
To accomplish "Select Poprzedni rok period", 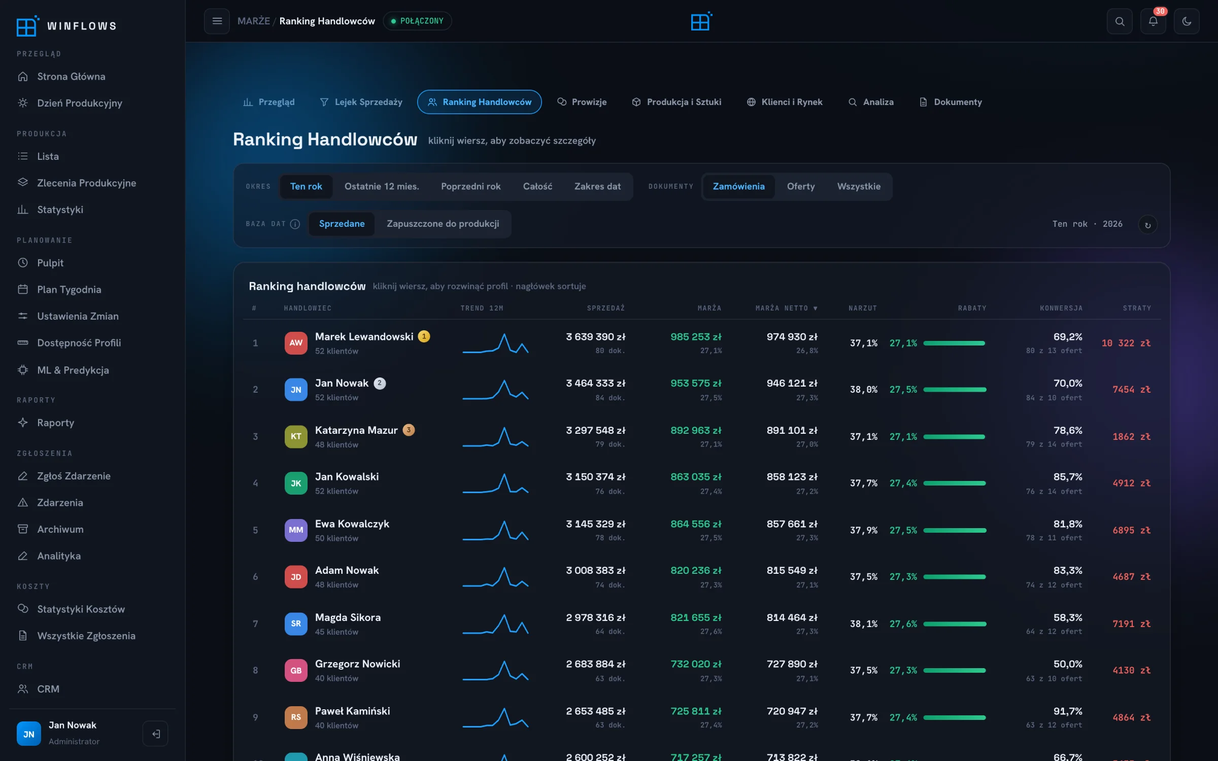I will (x=471, y=187).
